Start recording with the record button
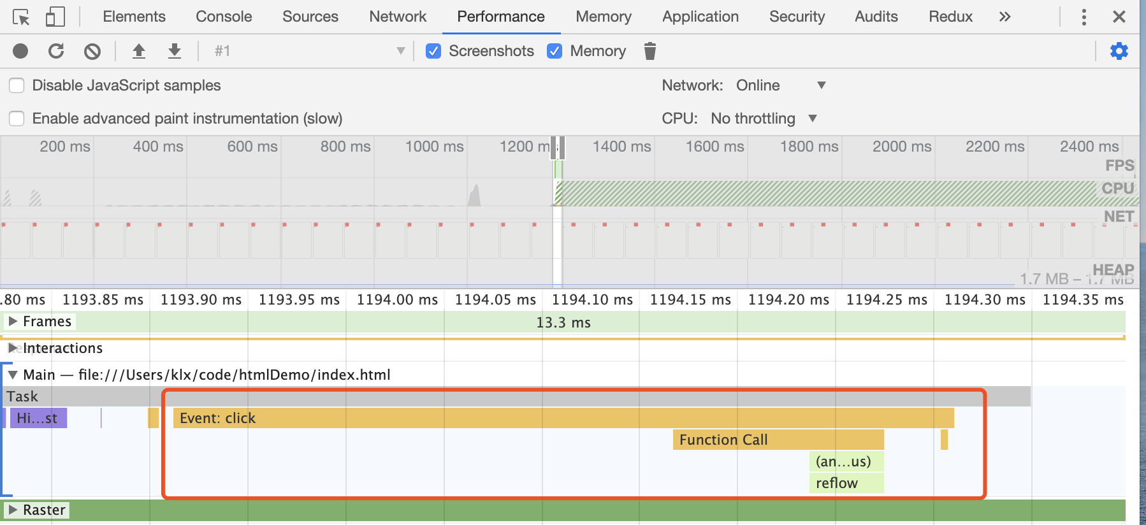 click(20, 51)
